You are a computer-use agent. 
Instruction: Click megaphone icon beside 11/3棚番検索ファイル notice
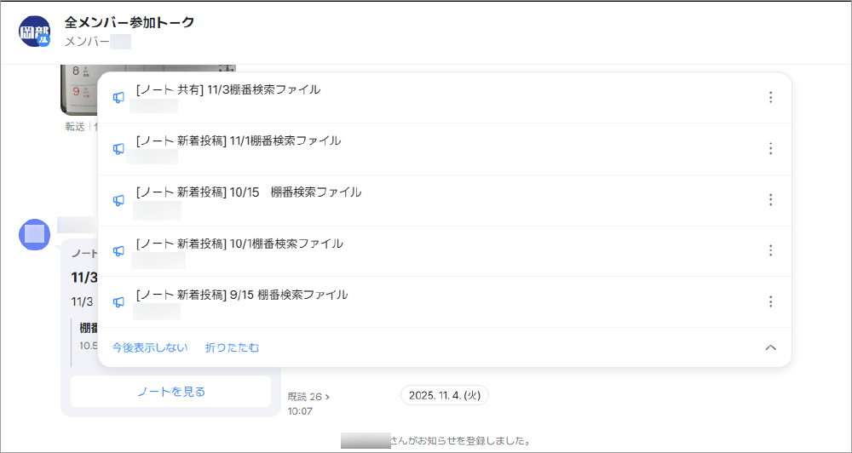pyautogui.click(x=118, y=97)
